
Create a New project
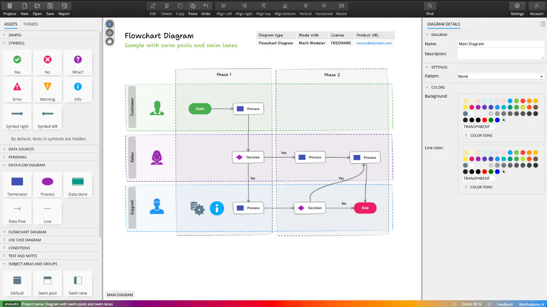[x=24, y=9]
